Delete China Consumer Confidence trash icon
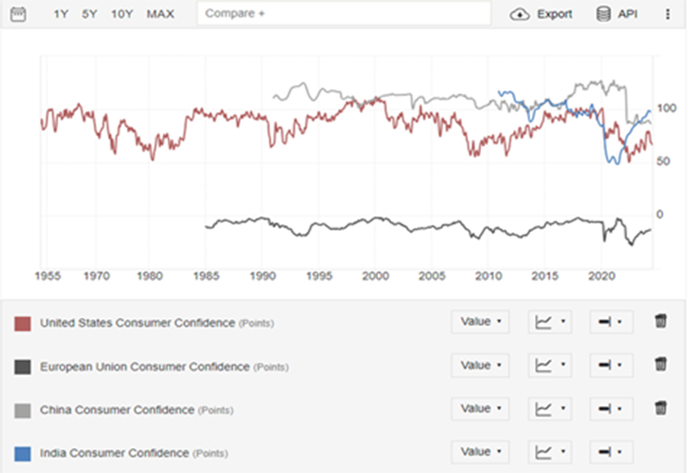 [x=661, y=408]
